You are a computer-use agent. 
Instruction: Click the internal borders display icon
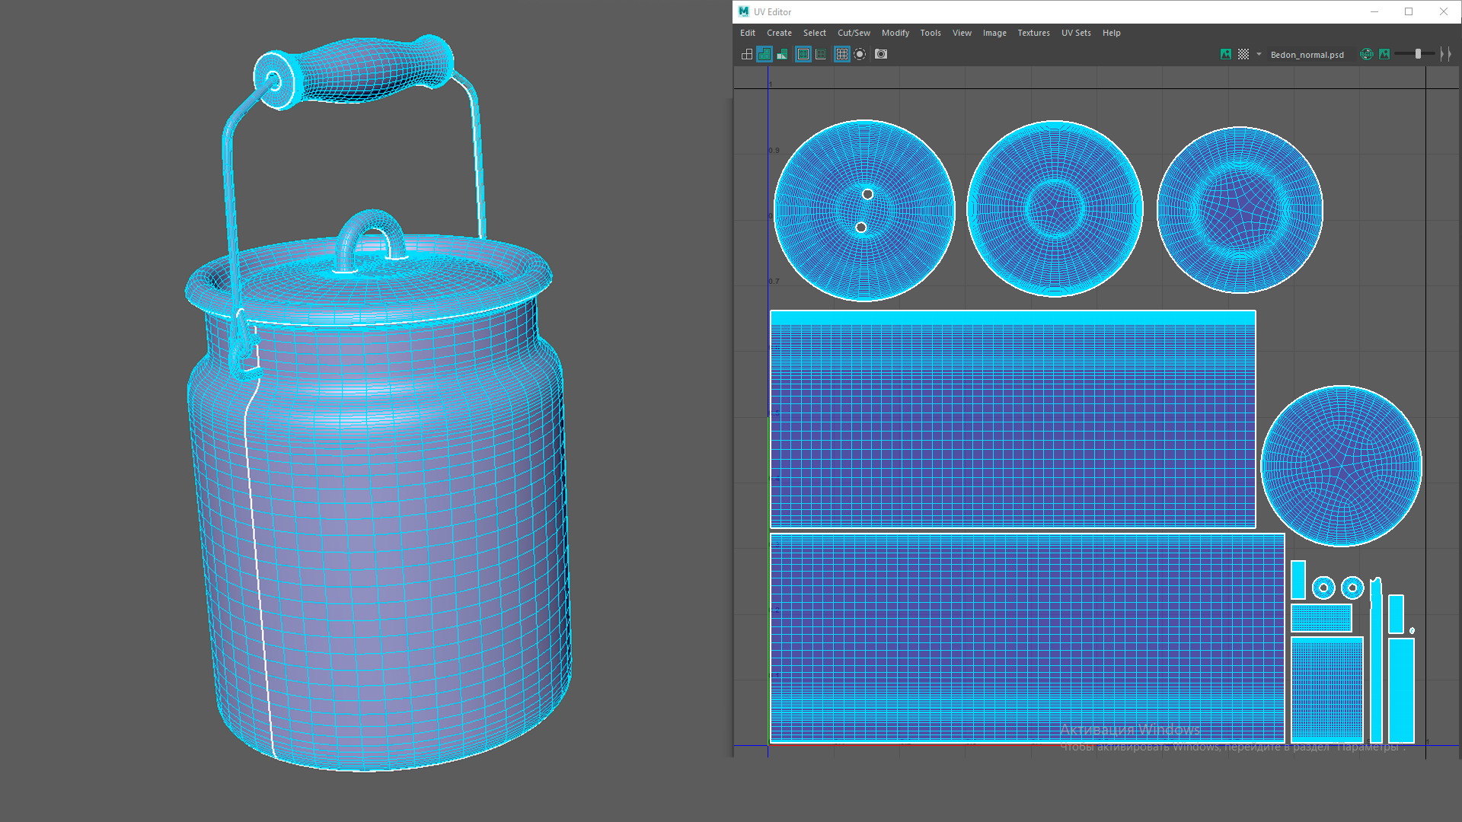[821, 54]
